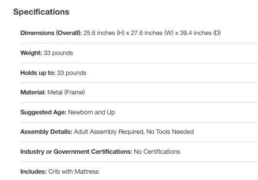Click the Holds up to 33 pounds value
The image size is (258, 180).
tap(71, 73)
